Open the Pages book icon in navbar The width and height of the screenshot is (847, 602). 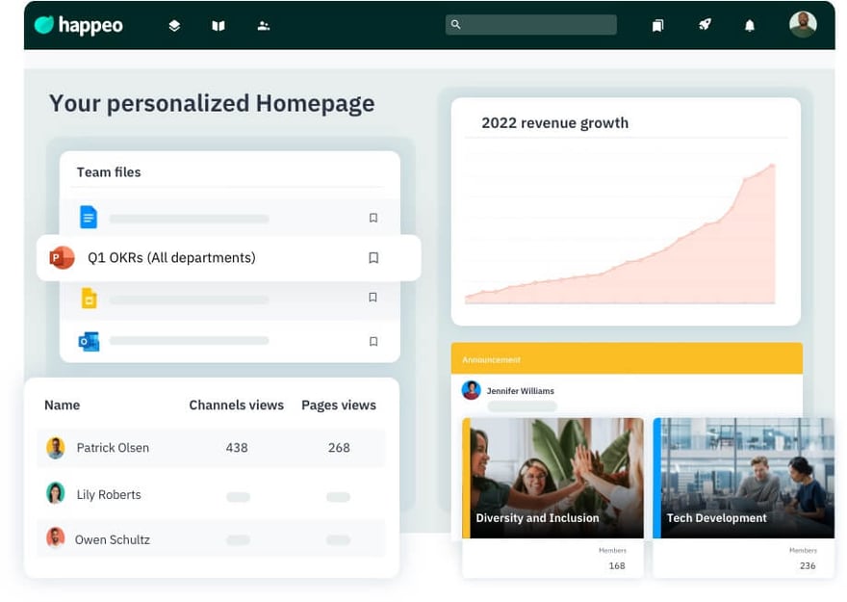(218, 26)
